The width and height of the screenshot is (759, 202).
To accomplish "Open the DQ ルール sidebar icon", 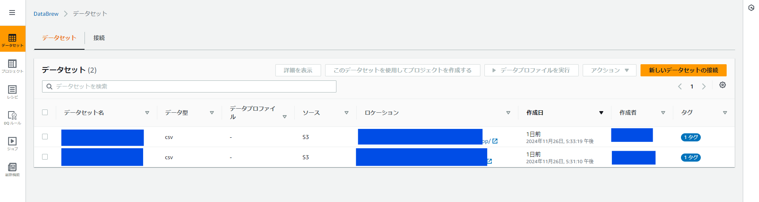I will [x=13, y=118].
